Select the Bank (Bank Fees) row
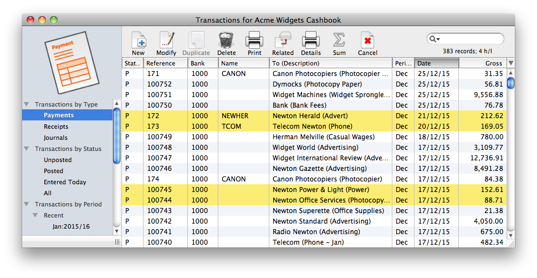The height and width of the screenshot is (278, 537). click(x=314, y=105)
